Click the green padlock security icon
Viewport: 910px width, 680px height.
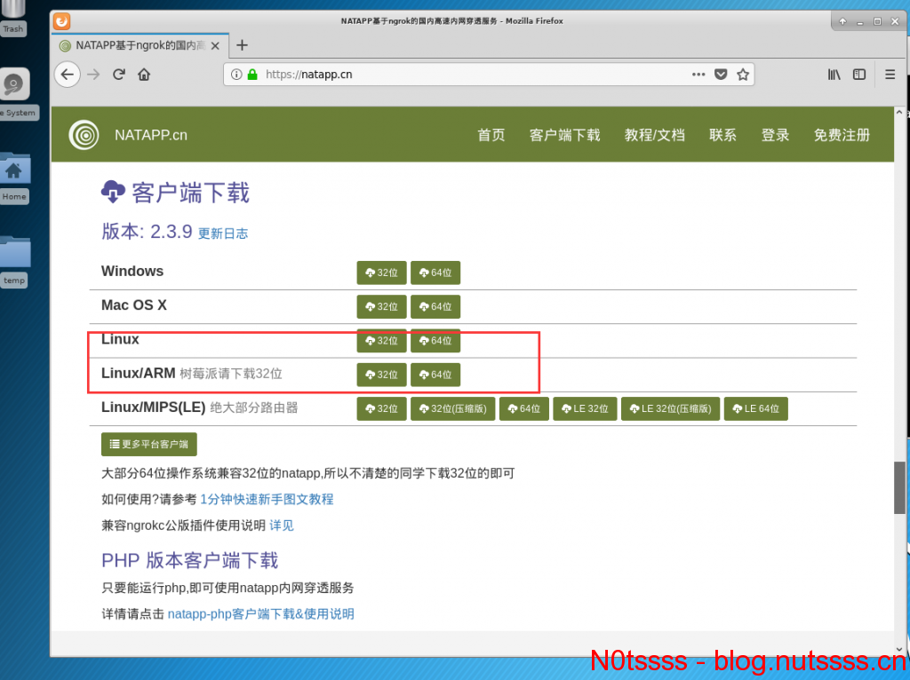(252, 75)
